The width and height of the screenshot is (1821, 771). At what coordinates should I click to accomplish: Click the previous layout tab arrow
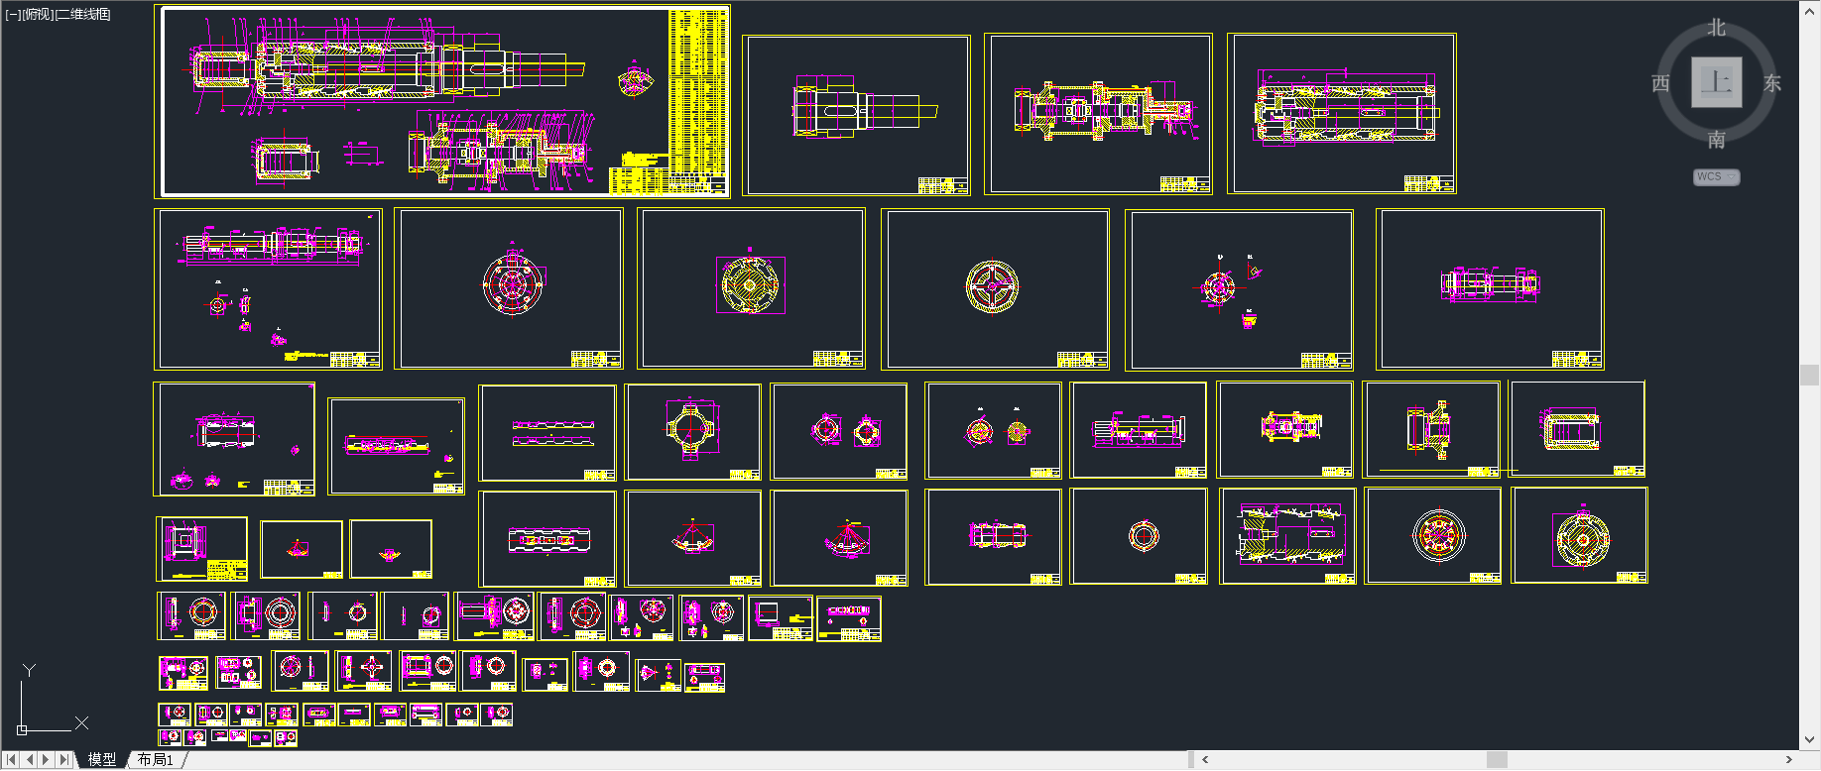[x=30, y=759]
